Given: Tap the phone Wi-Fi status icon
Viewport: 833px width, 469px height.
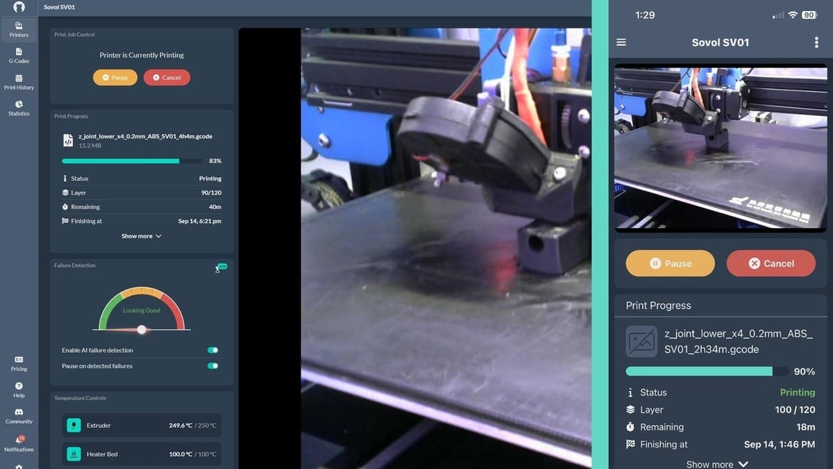Looking at the screenshot, I should [x=793, y=15].
